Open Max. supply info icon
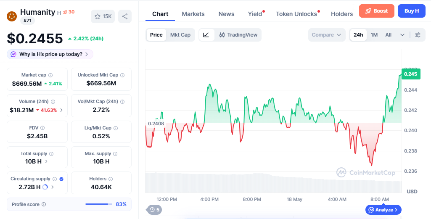431x219 pixels. point(115,153)
